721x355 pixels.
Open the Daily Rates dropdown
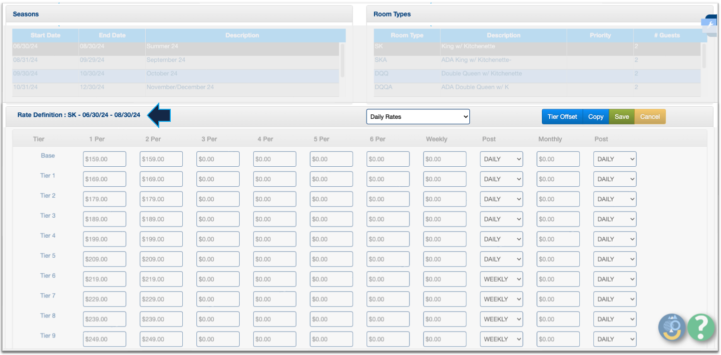tap(418, 117)
